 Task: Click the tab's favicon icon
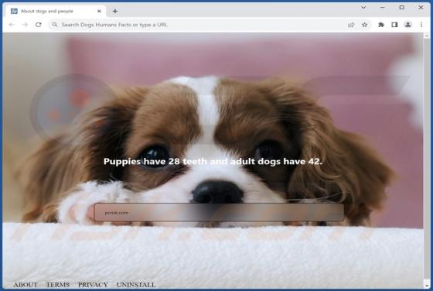tap(14, 11)
